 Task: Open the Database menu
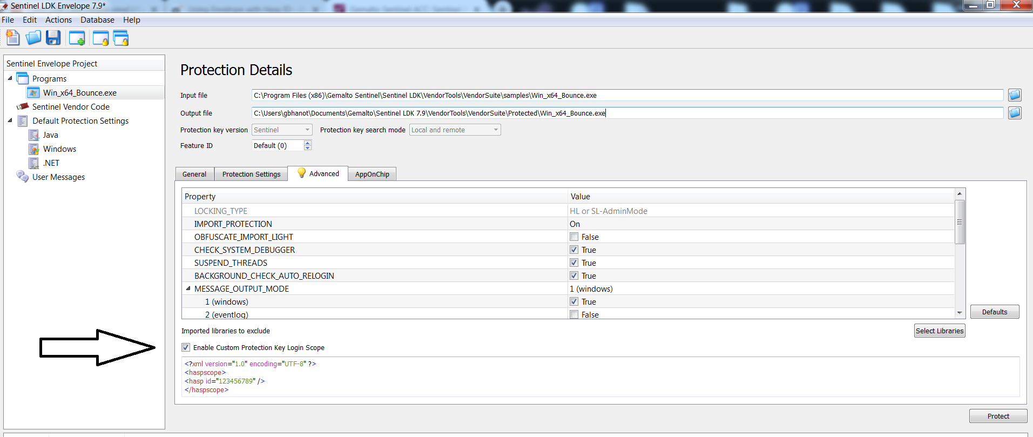tap(97, 20)
